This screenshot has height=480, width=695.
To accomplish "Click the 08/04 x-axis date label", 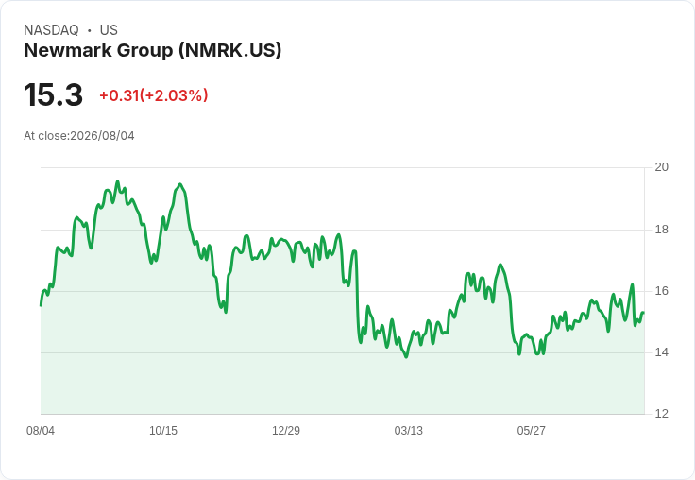I will pyautogui.click(x=41, y=430).
